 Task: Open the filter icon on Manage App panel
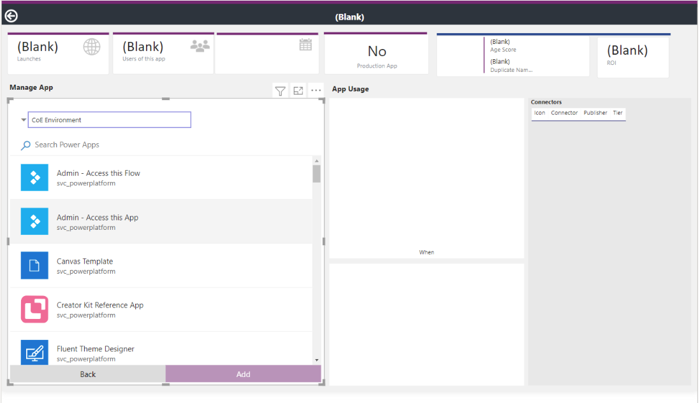[x=280, y=90]
